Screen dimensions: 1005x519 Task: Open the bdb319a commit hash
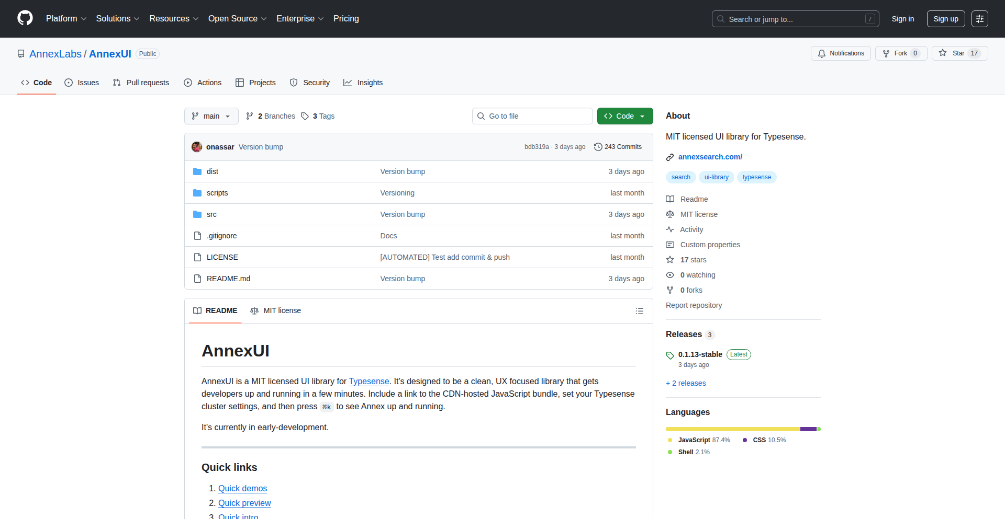[537, 147]
